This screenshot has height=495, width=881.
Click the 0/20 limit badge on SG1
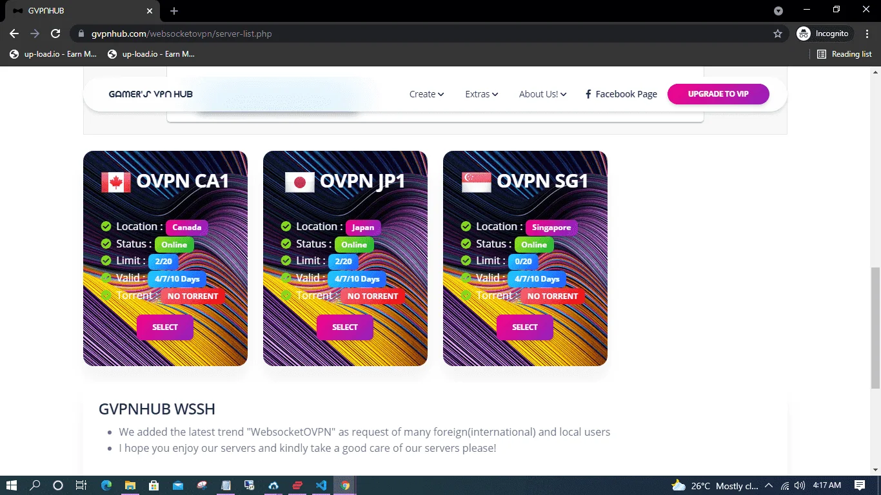point(523,262)
